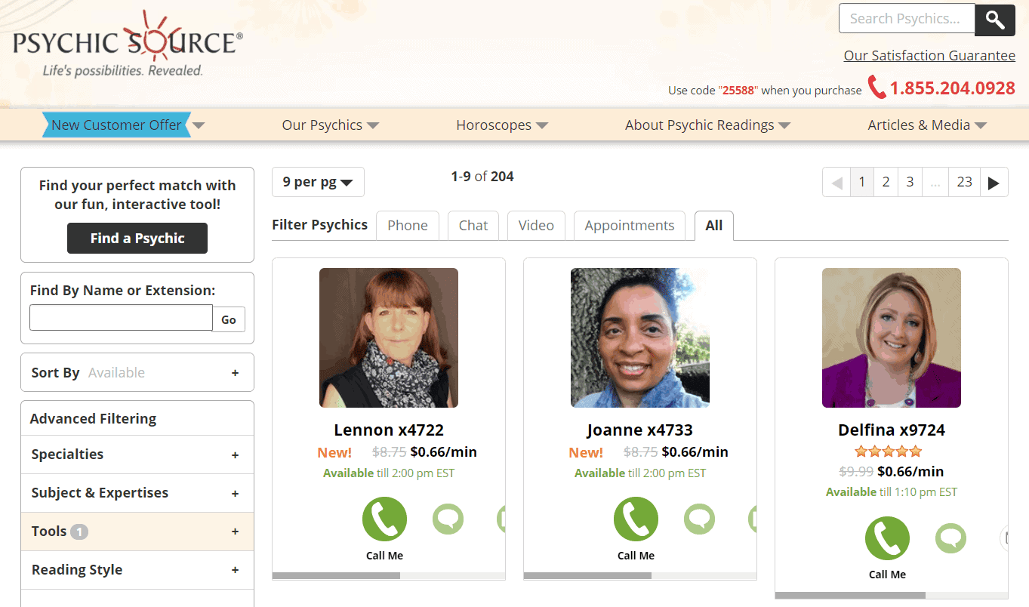The height and width of the screenshot is (607, 1029).
Task: Click Delfina's five-star rating
Action: [x=888, y=451]
